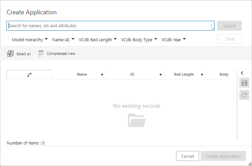The width and height of the screenshot is (252, 166).
Task: Collapse the side panel with left chevron
Action: coord(242,73)
